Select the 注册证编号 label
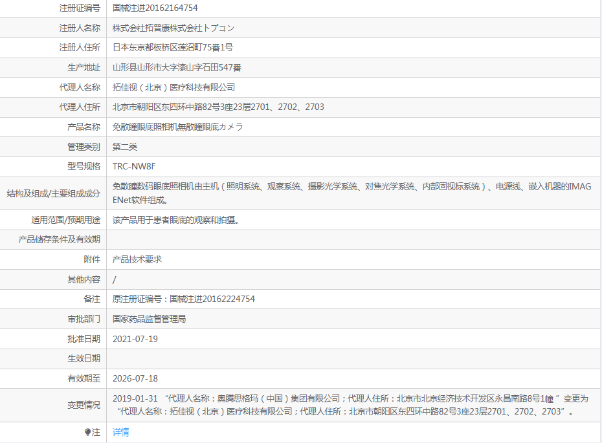 tap(80, 8)
